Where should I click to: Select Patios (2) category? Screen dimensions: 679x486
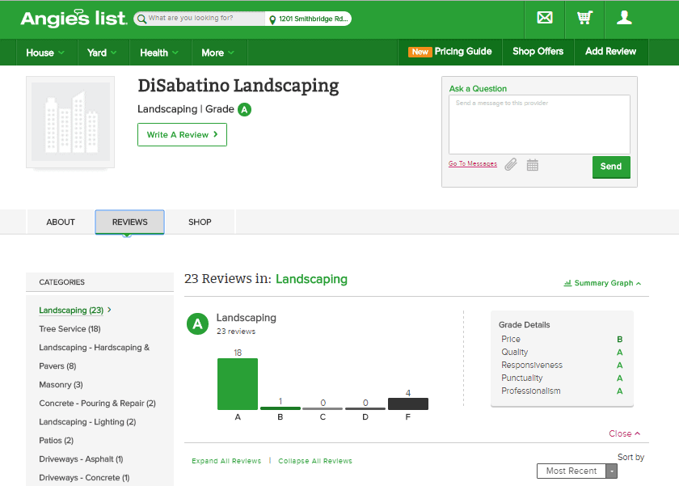point(57,441)
